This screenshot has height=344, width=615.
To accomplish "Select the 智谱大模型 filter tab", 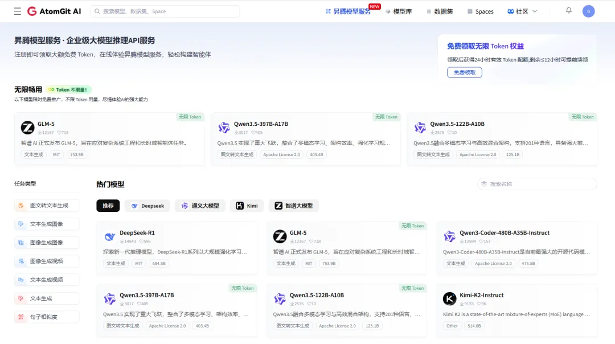I will pyautogui.click(x=294, y=206).
